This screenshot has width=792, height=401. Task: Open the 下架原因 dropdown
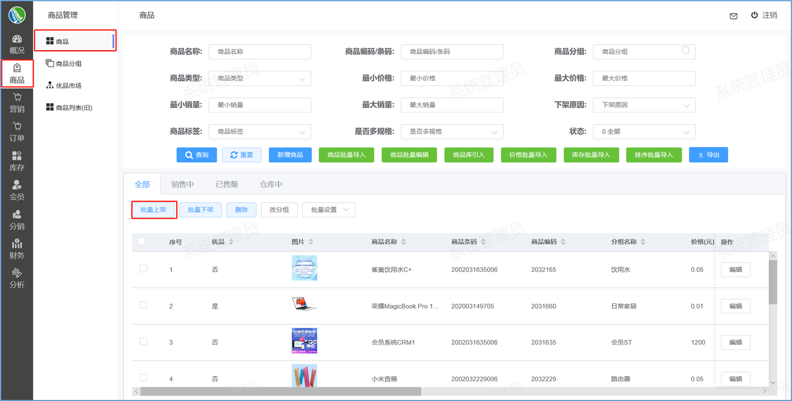(644, 105)
